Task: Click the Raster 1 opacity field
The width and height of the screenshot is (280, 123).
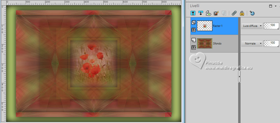Action: coord(271,26)
